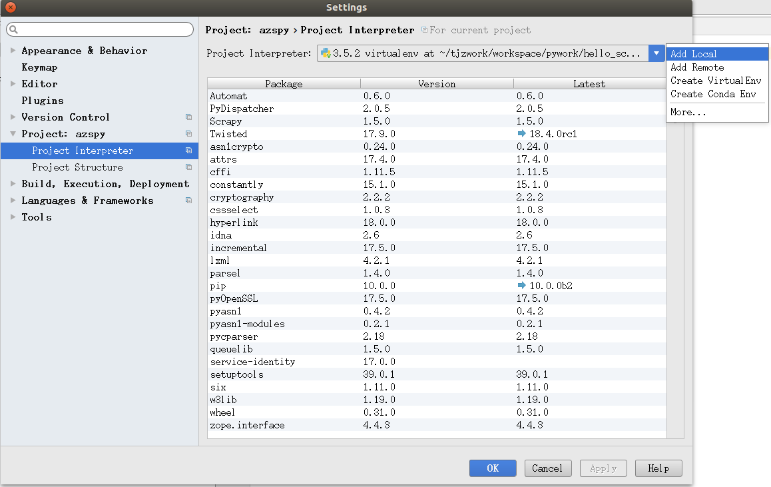Click the project-scope icon next to Version Control
771x487 pixels.
click(188, 117)
